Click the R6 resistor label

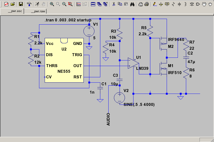click(192, 70)
